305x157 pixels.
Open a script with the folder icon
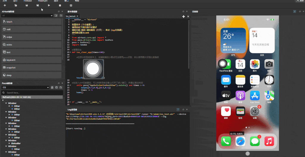pos(16,5)
